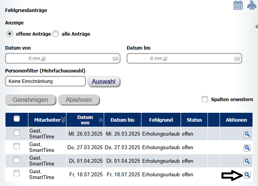Screen dimensions: 258x186
Task: Open details of the 26.03.2025 request
Action: coord(247,134)
